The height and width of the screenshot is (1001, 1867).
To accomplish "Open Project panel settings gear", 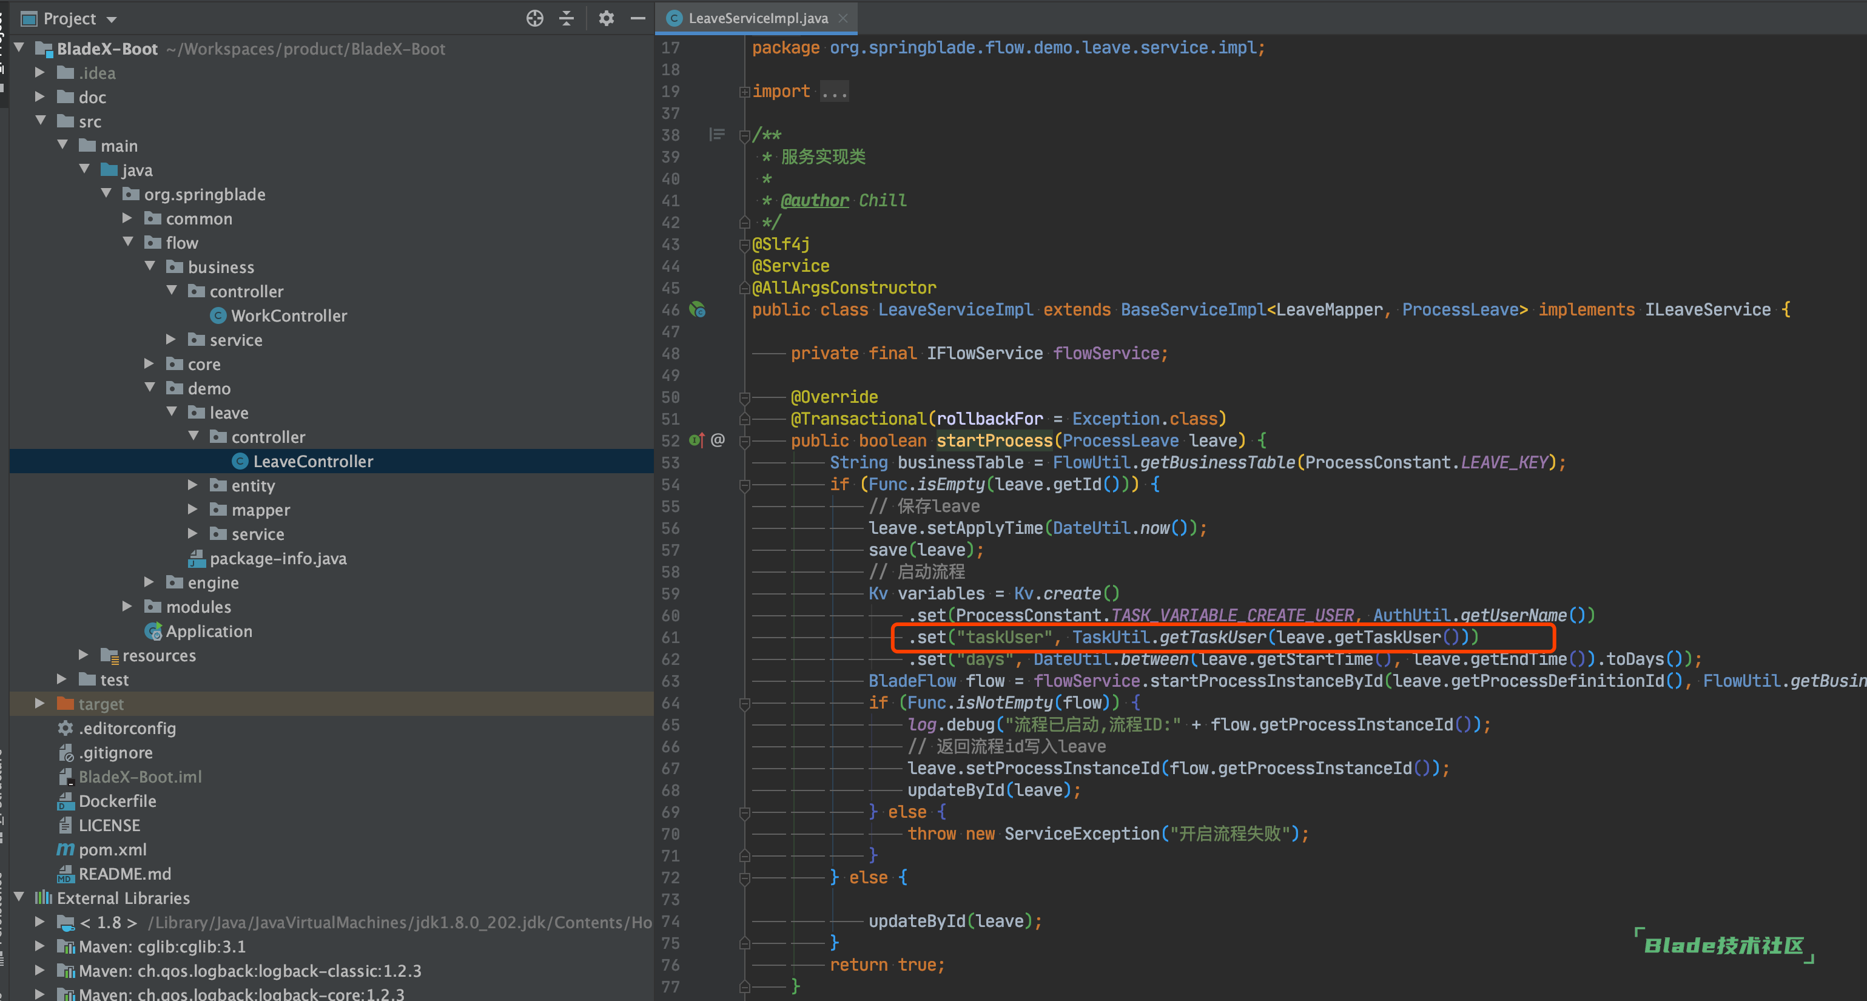I will [x=606, y=18].
